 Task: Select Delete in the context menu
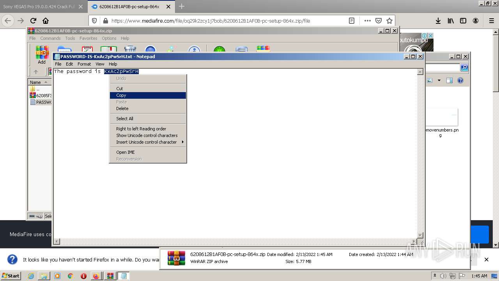click(148, 108)
